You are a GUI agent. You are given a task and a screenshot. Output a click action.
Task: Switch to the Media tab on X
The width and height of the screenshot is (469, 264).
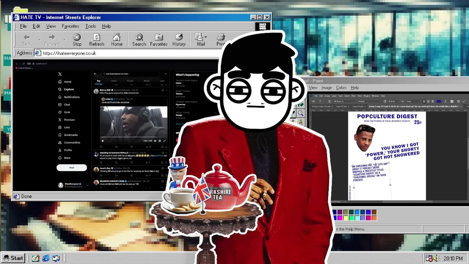pyautogui.click(x=147, y=81)
